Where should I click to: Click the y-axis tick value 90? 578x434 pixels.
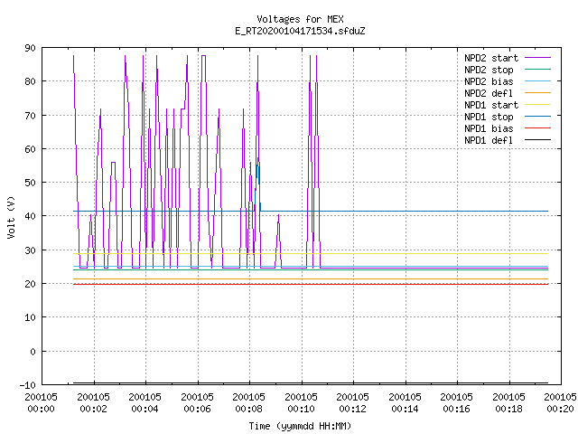[30, 48]
